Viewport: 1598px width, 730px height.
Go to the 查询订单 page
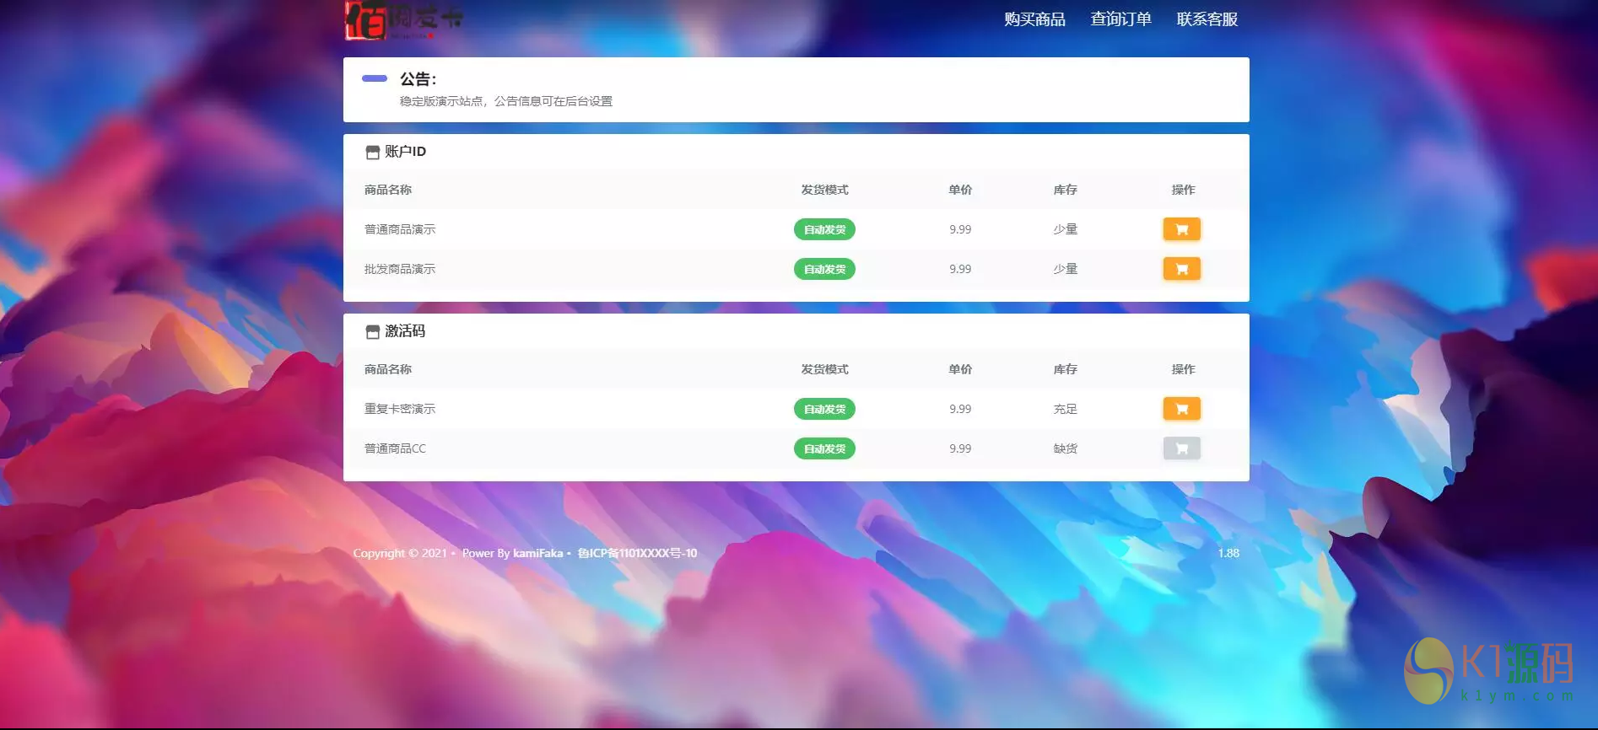(x=1120, y=19)
